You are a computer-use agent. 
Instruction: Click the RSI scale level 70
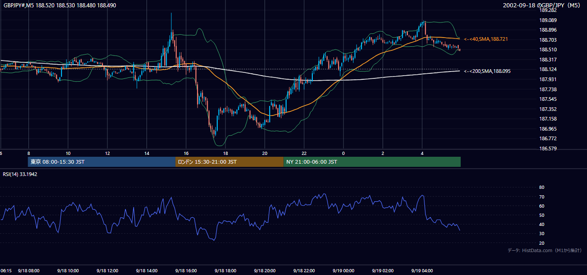click(x=542, y=197)
